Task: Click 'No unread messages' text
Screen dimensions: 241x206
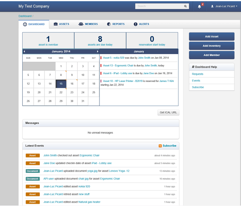Action: pos(100,133)
